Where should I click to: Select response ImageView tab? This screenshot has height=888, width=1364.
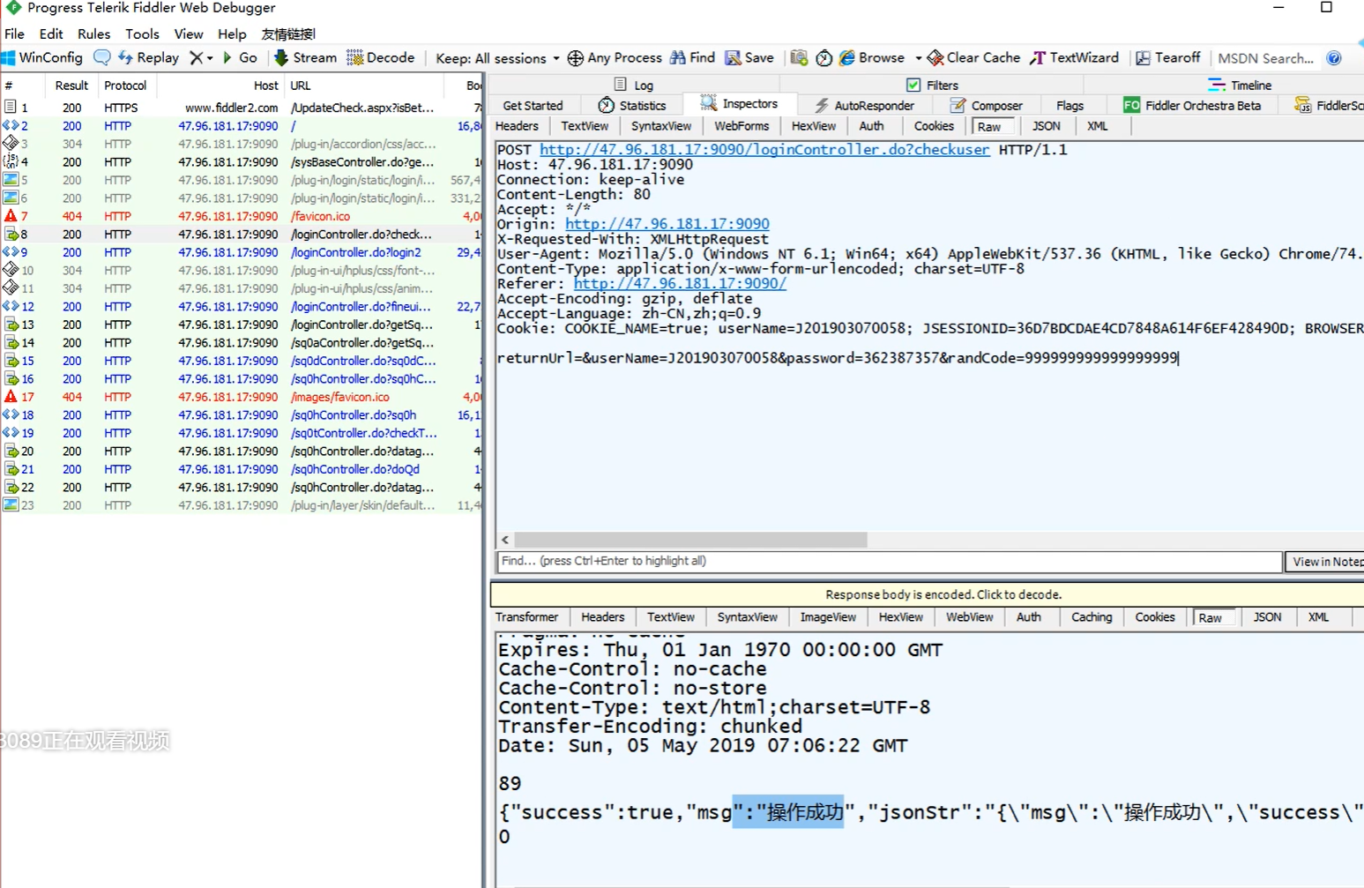pos(828,617)
